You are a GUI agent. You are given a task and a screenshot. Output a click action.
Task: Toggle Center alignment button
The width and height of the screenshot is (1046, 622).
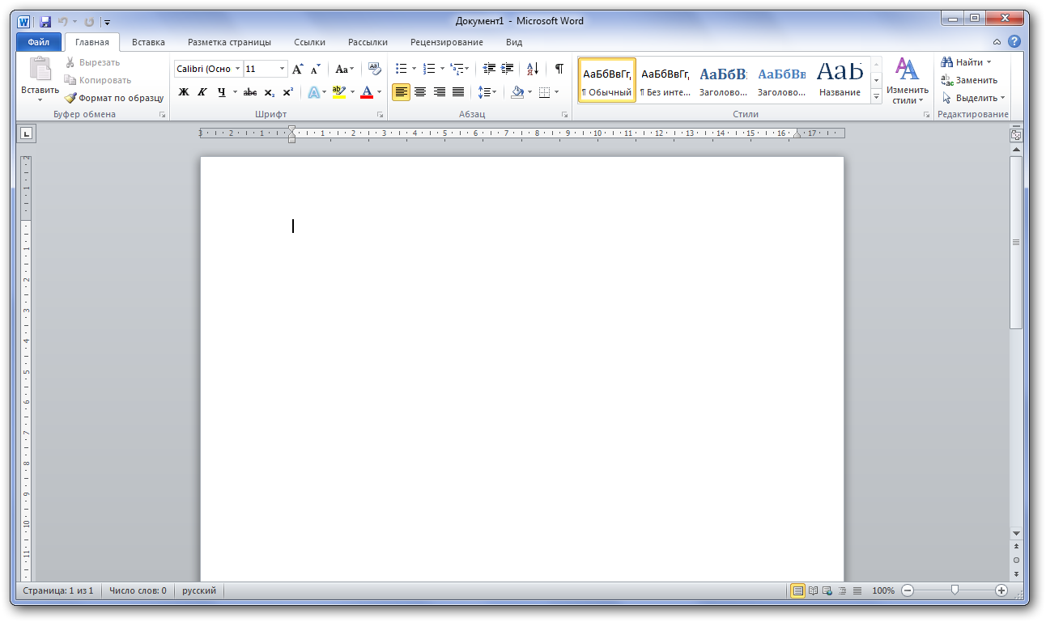420,92
